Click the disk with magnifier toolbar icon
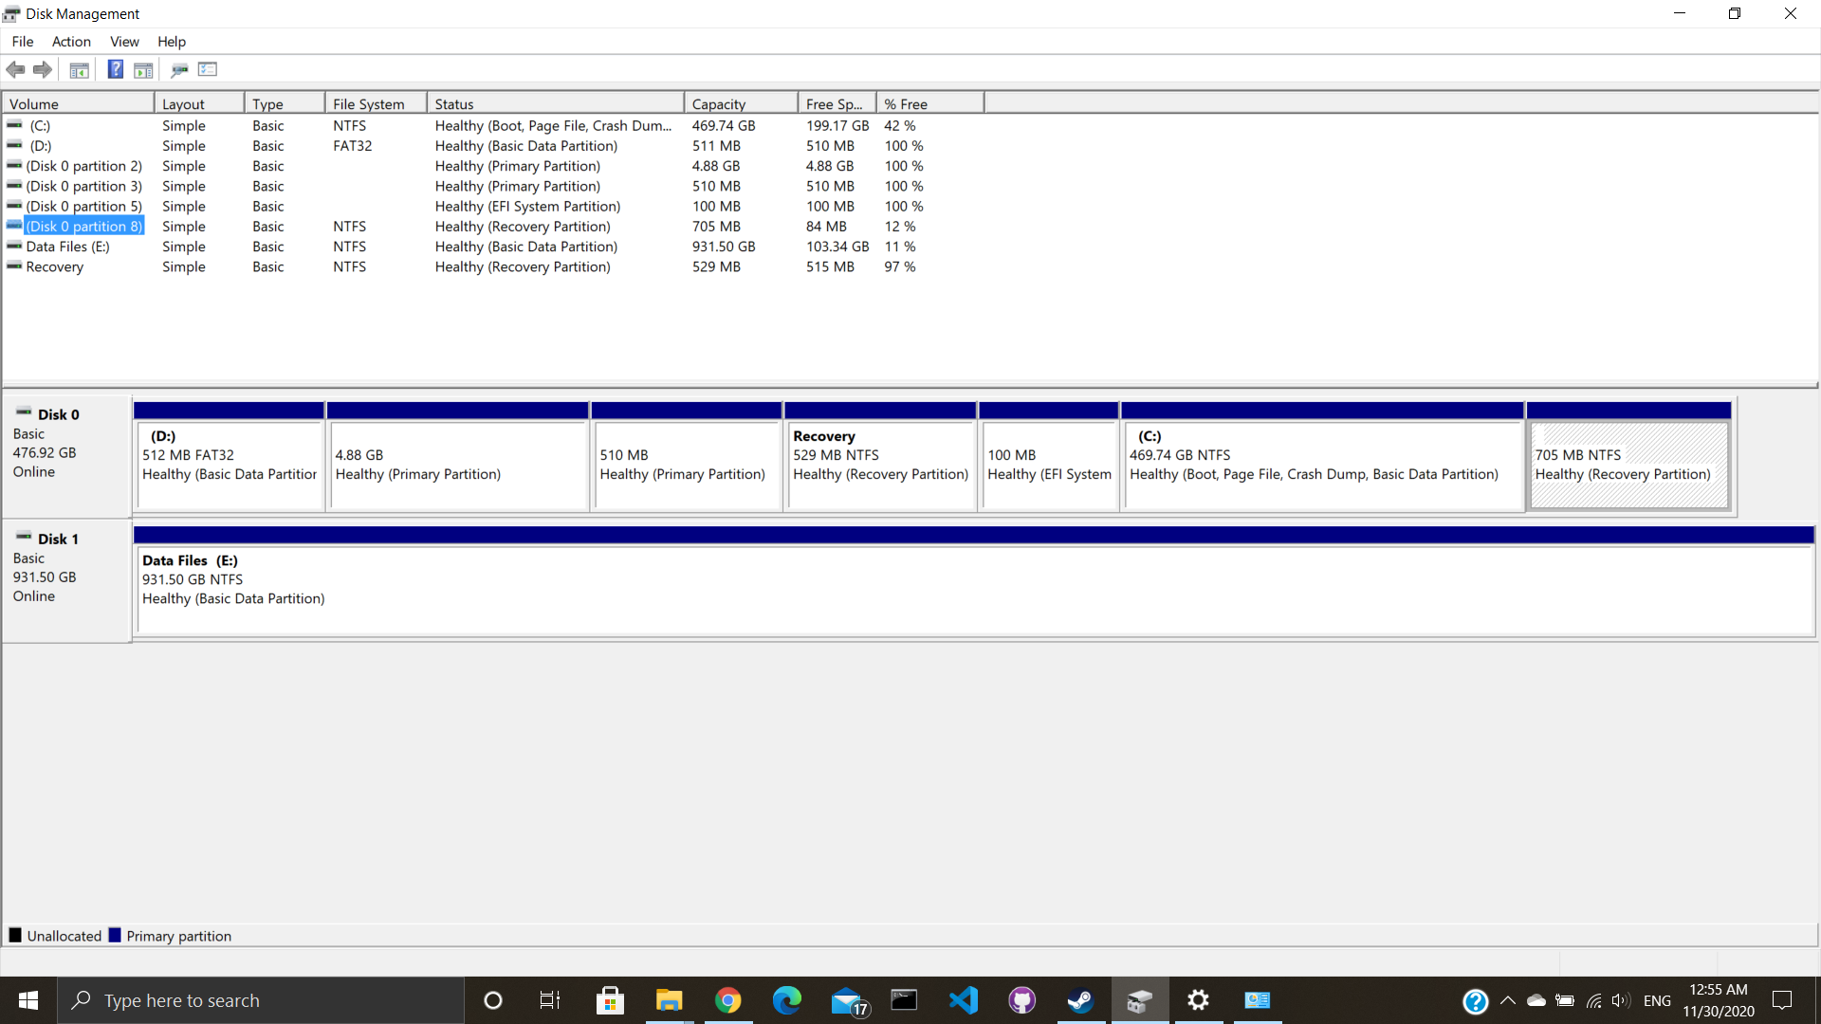This screenshot has width=1821, height=1024. click(178, 69)
